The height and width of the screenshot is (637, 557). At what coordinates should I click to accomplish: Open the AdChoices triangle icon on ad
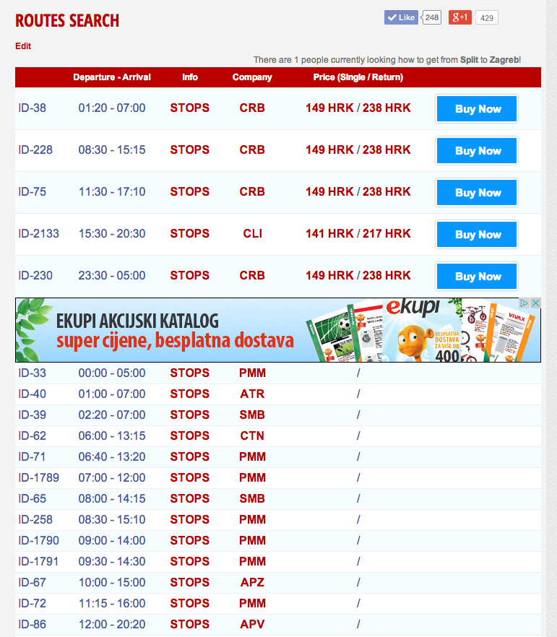[524, 303]
